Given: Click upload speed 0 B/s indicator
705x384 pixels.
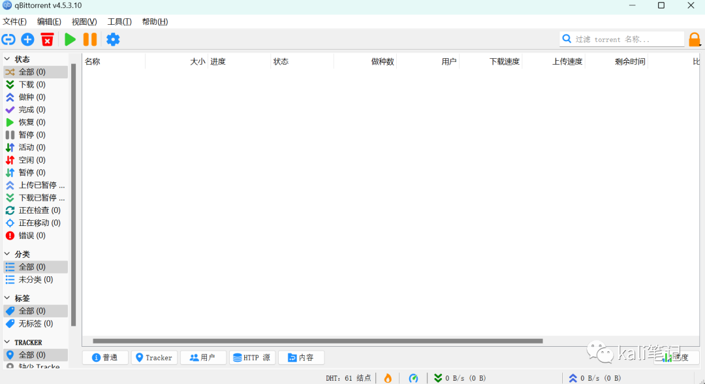Looking at the screenshot, I should pos(595,378).
